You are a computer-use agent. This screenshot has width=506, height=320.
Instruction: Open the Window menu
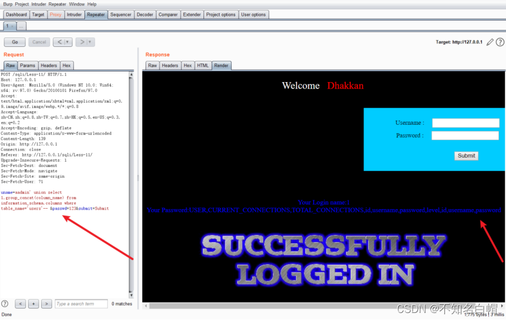click(x=77, y=4)
